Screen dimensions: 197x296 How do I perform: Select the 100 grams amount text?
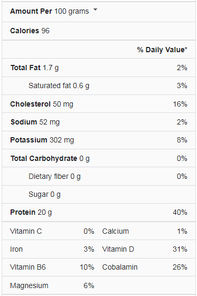coord(72,11)
